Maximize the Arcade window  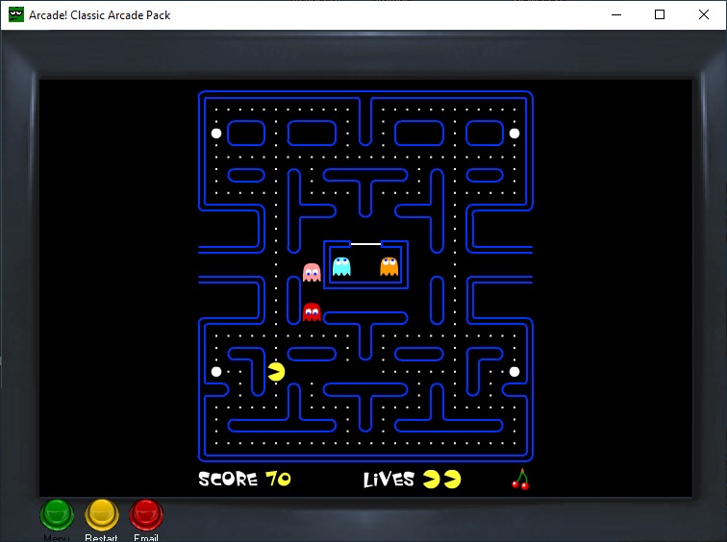pos(660,14)
